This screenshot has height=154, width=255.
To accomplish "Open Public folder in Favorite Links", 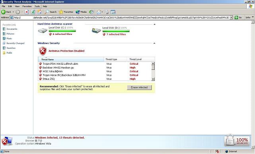I will pos(8,53).
